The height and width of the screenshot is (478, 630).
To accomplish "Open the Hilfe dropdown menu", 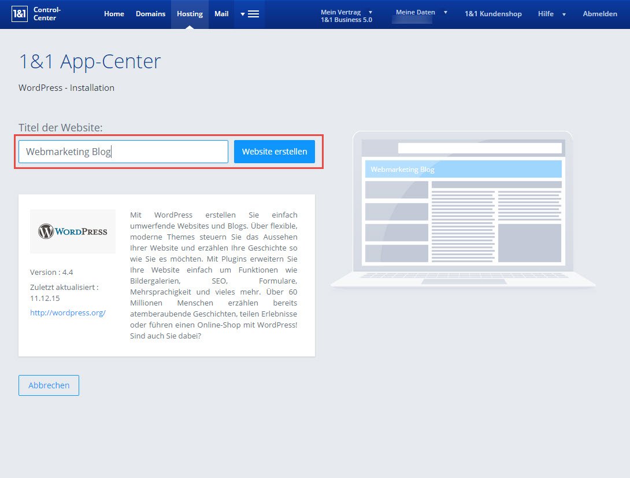I will click(x=551, y=14).
